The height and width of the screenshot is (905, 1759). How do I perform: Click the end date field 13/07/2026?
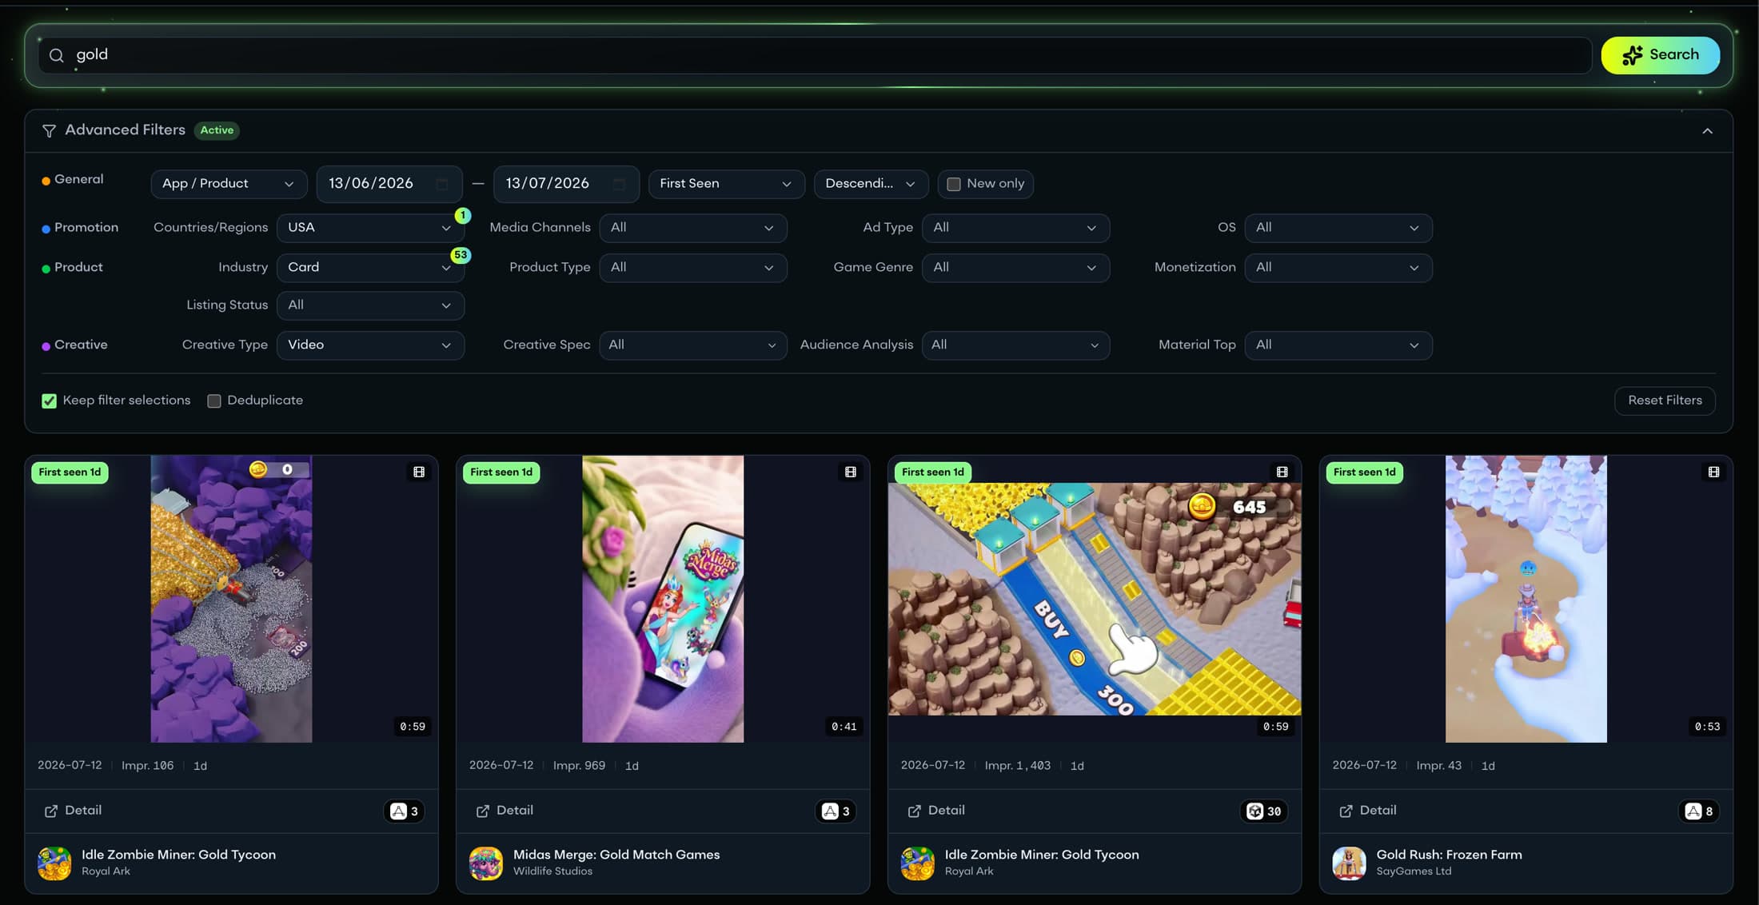[x=566, y=184]
